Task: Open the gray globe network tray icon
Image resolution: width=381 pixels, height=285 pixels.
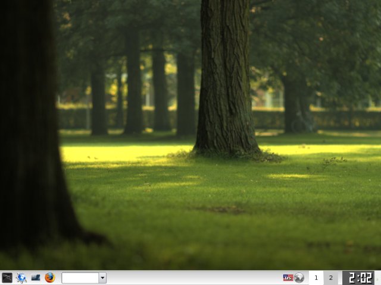Action: pyautogui.click(x=299, y=277)
